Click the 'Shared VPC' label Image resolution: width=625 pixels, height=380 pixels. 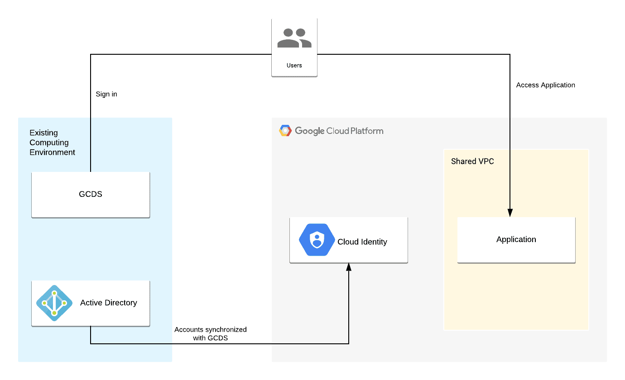pos(472,161)
